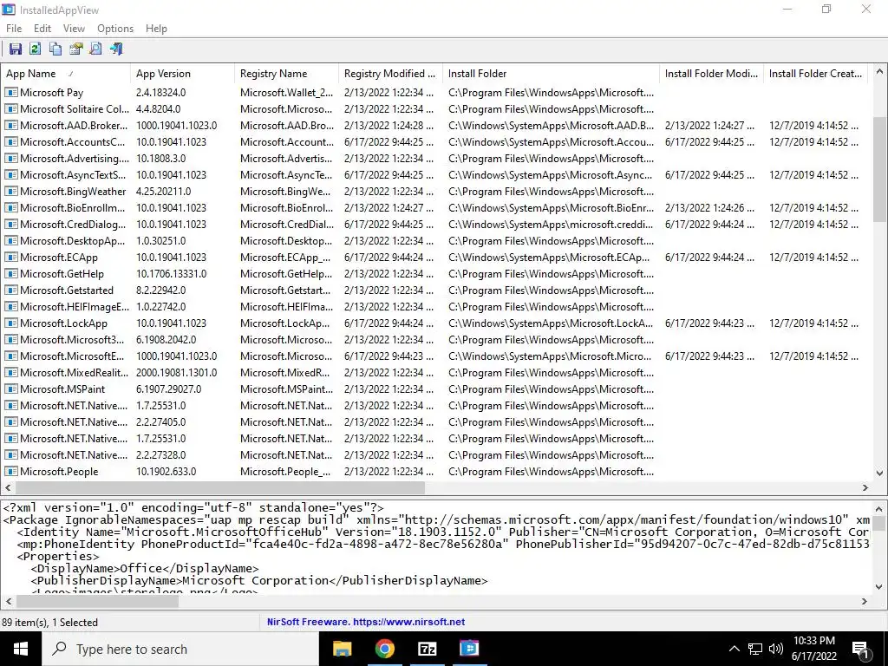Select the Microsoft Solitaire Col... row
Viewport: 888px width, 666px height.
click(x=435, y=108)
